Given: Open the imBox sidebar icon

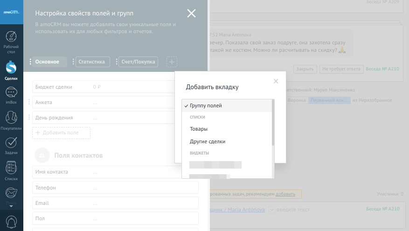Looking at the screenshot, I should tap(11, 93).
